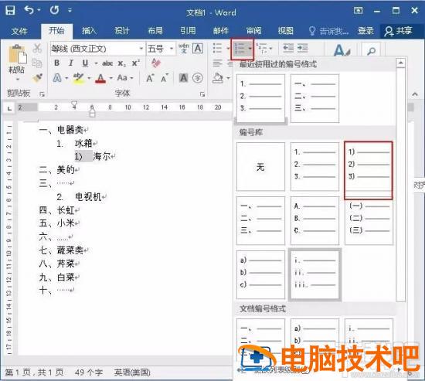425x381 pixels.
Task: Toggle strikethrough abc formatting
Action: (107, 63)
